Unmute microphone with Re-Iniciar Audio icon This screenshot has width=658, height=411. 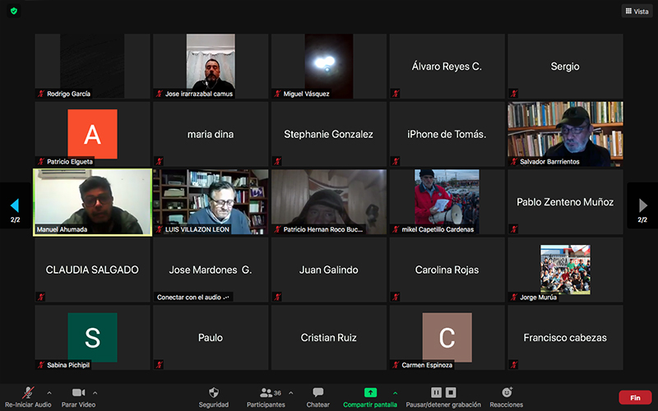click(x=27, y=393)
